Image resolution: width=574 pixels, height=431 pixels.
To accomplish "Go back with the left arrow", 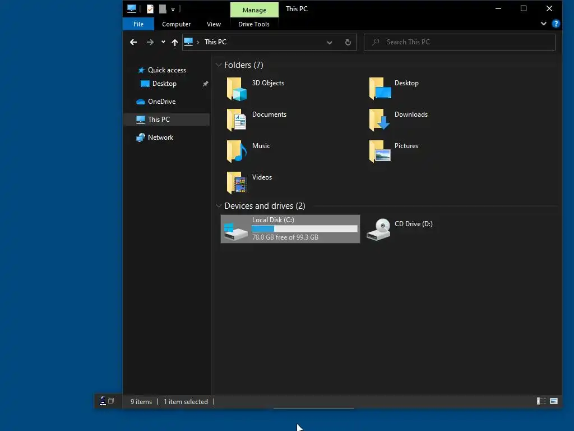I will pyautogui.click(x=133, y=42).
